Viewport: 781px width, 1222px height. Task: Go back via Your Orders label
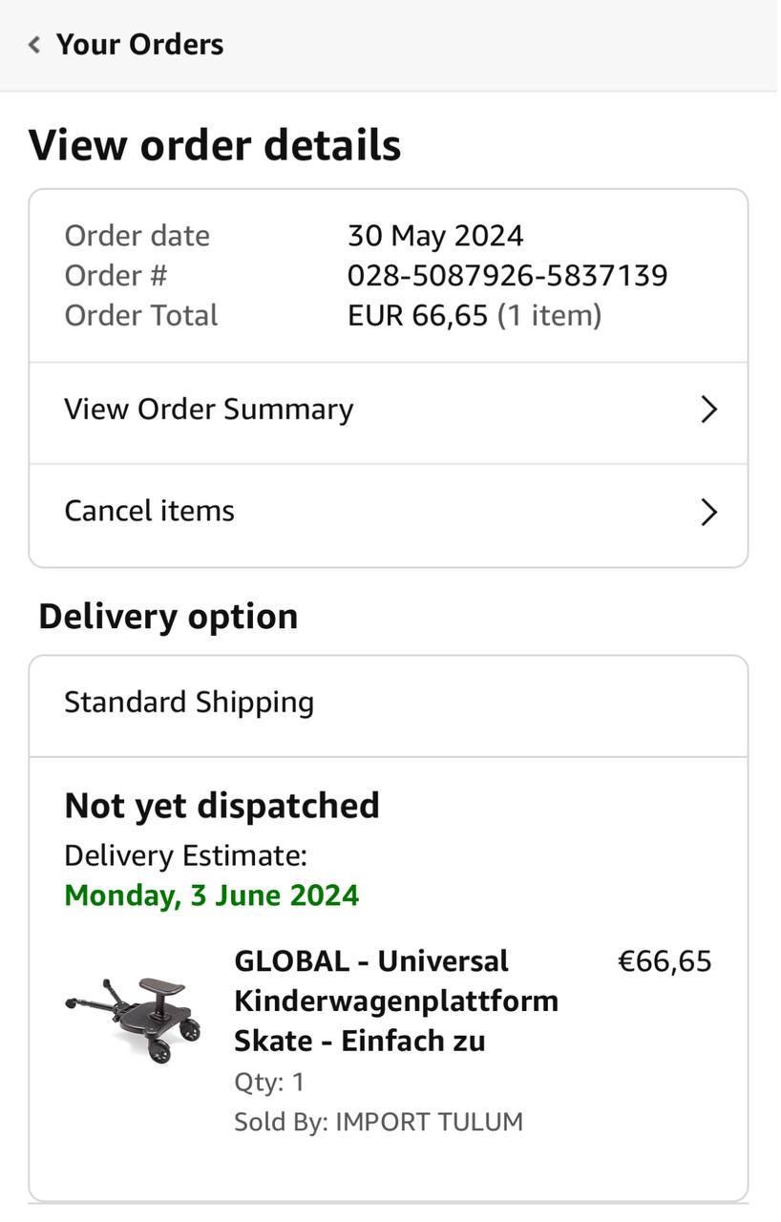(139, 45)
